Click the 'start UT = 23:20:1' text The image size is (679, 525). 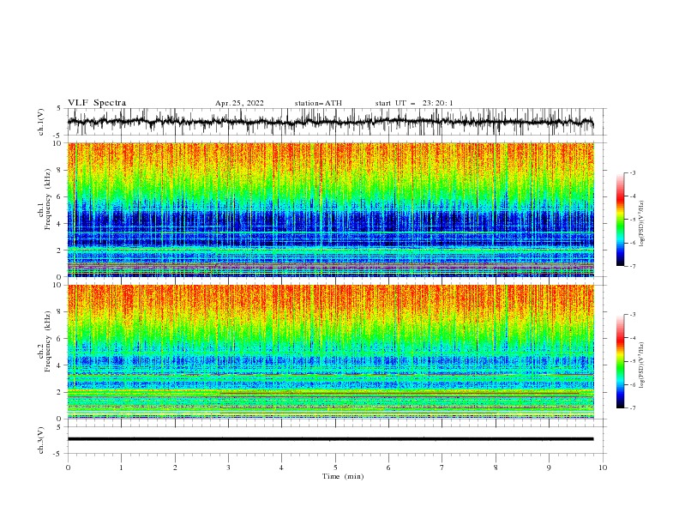(414, 103)
